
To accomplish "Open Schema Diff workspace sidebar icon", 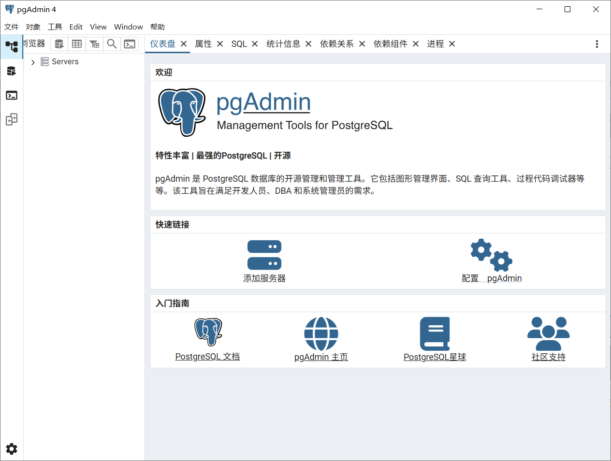I will (x=12, y=119).
